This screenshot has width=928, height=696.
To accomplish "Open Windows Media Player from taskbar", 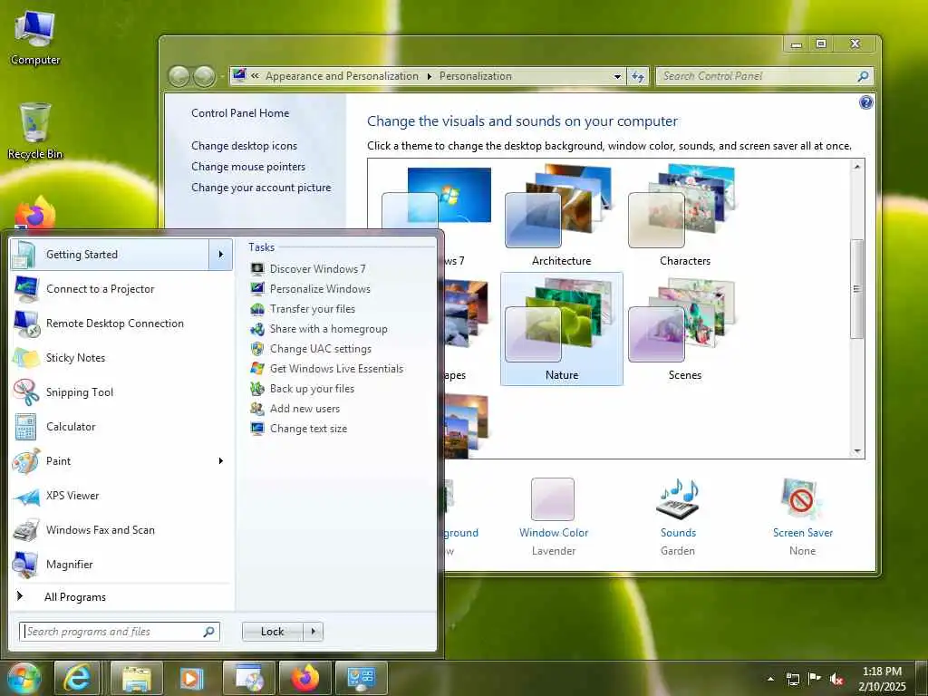I will pyautogui.click(x=191, y=678).
